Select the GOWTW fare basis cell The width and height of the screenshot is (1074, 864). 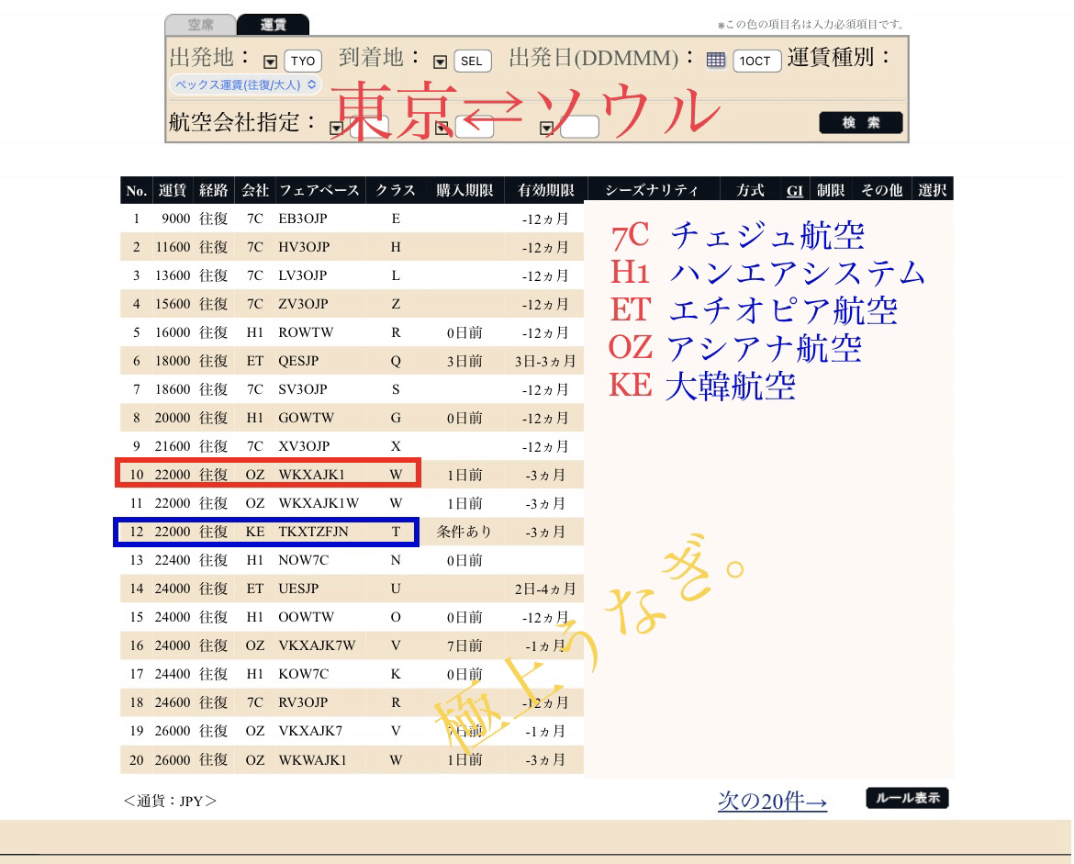[x=307, y=418]
